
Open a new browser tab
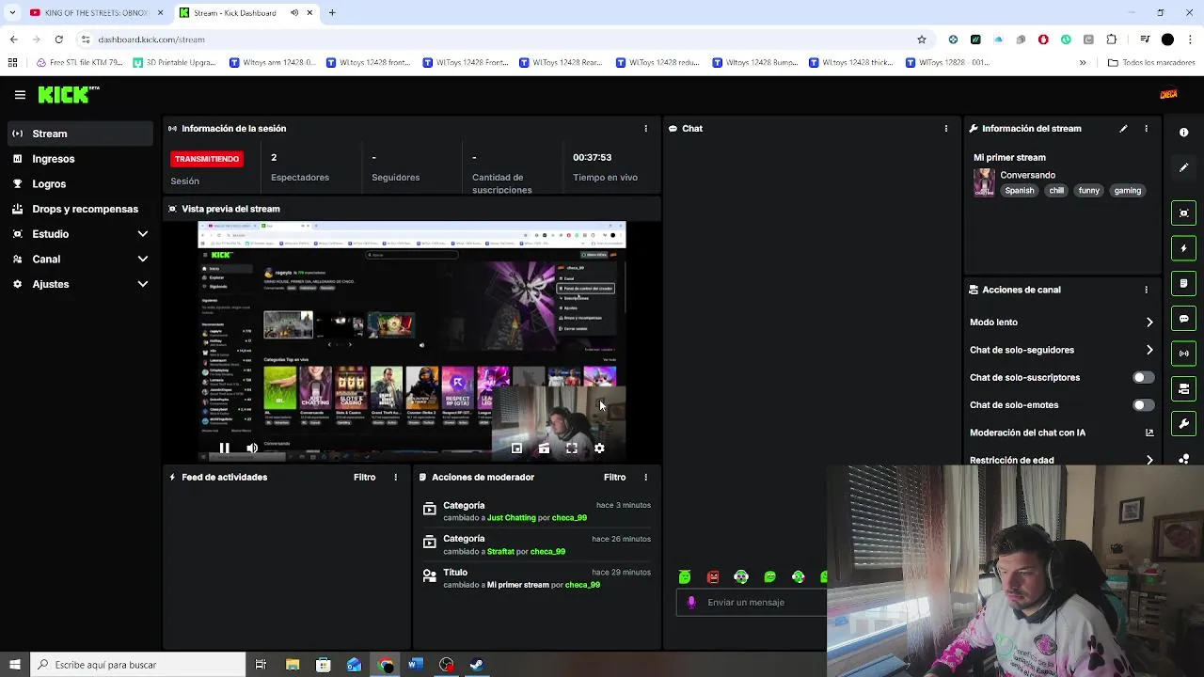(332, 13)
